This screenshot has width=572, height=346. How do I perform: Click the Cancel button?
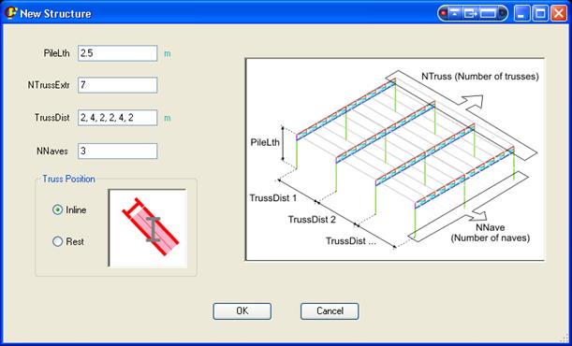point(330,311)
